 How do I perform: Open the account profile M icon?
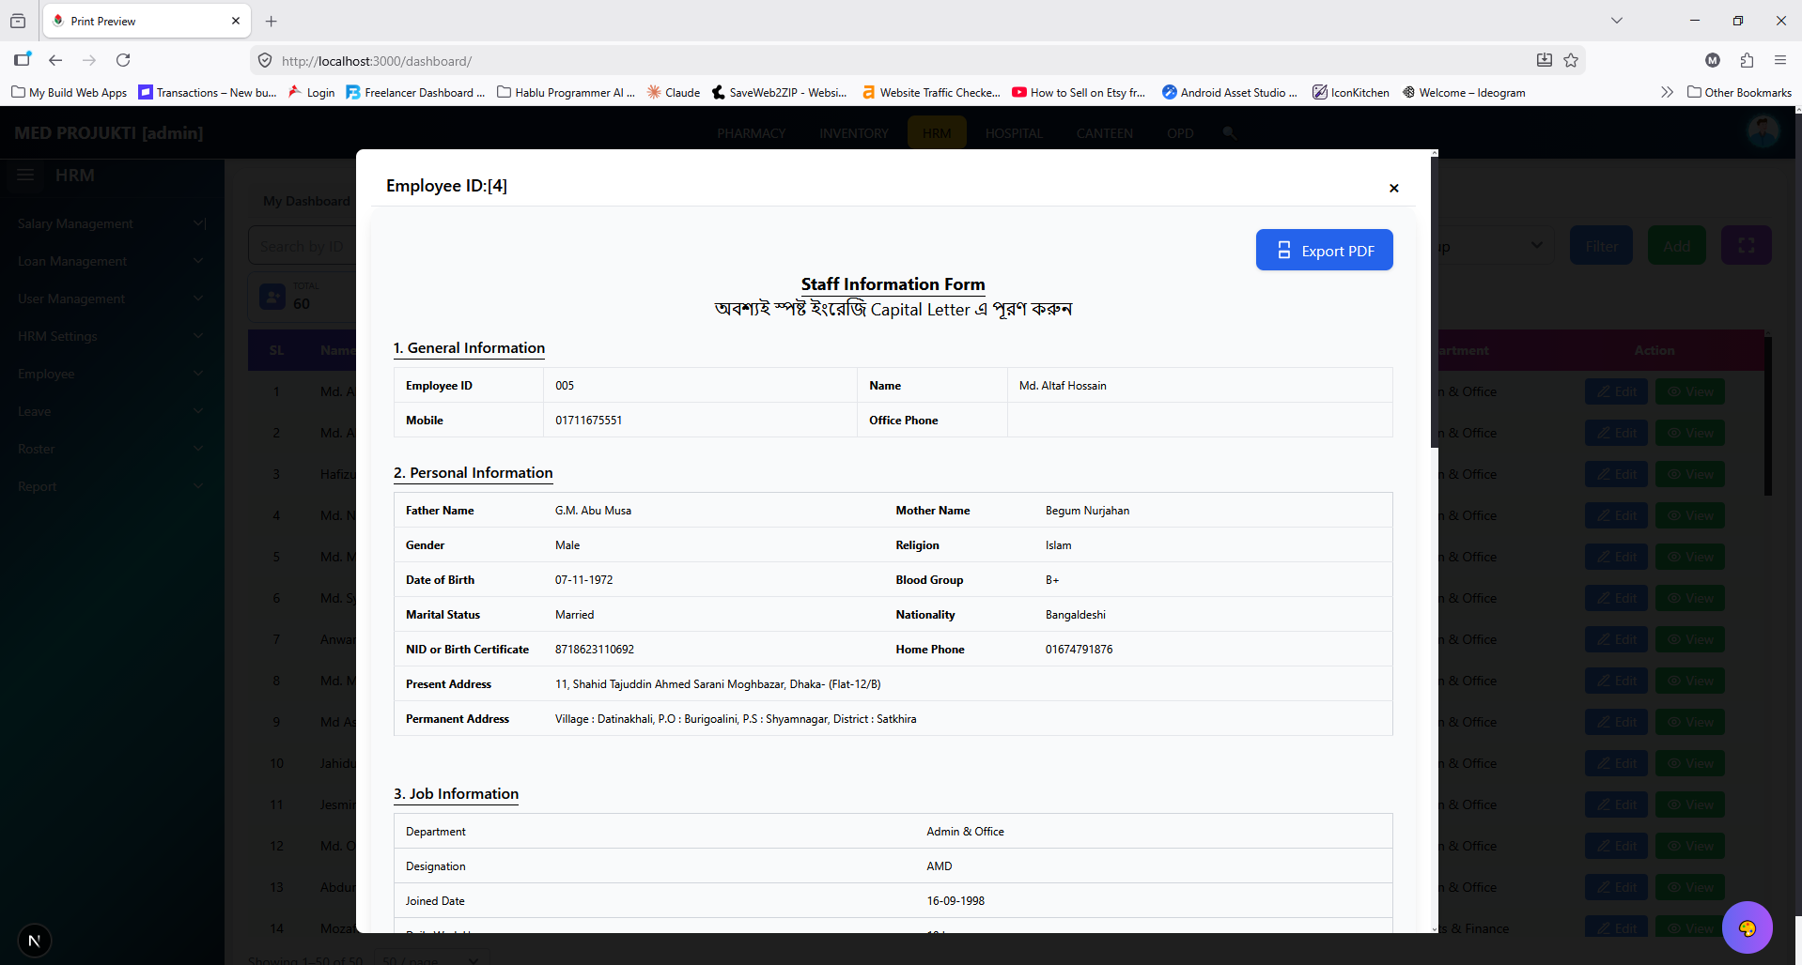coord(1713,60)
